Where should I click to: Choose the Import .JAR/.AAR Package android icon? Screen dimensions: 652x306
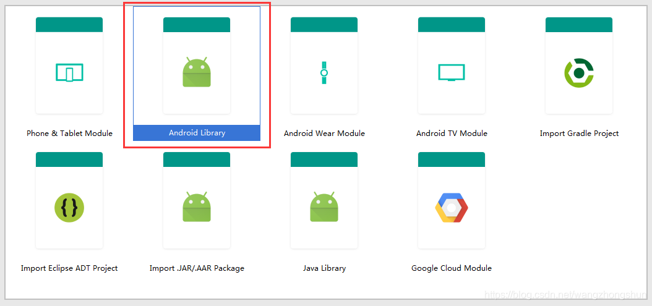(197, 206)
